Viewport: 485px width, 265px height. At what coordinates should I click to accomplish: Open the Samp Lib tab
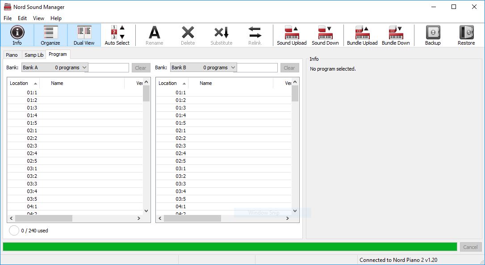tap(34, 55)
